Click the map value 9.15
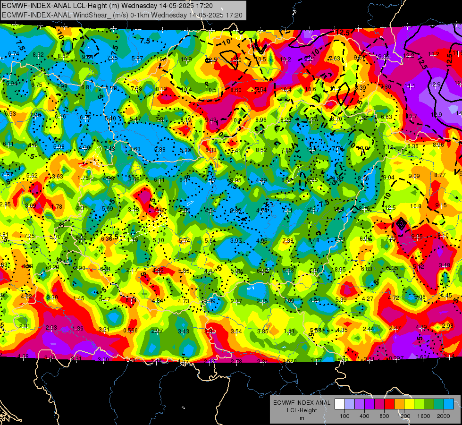462x425 pixels. [441, 205]
